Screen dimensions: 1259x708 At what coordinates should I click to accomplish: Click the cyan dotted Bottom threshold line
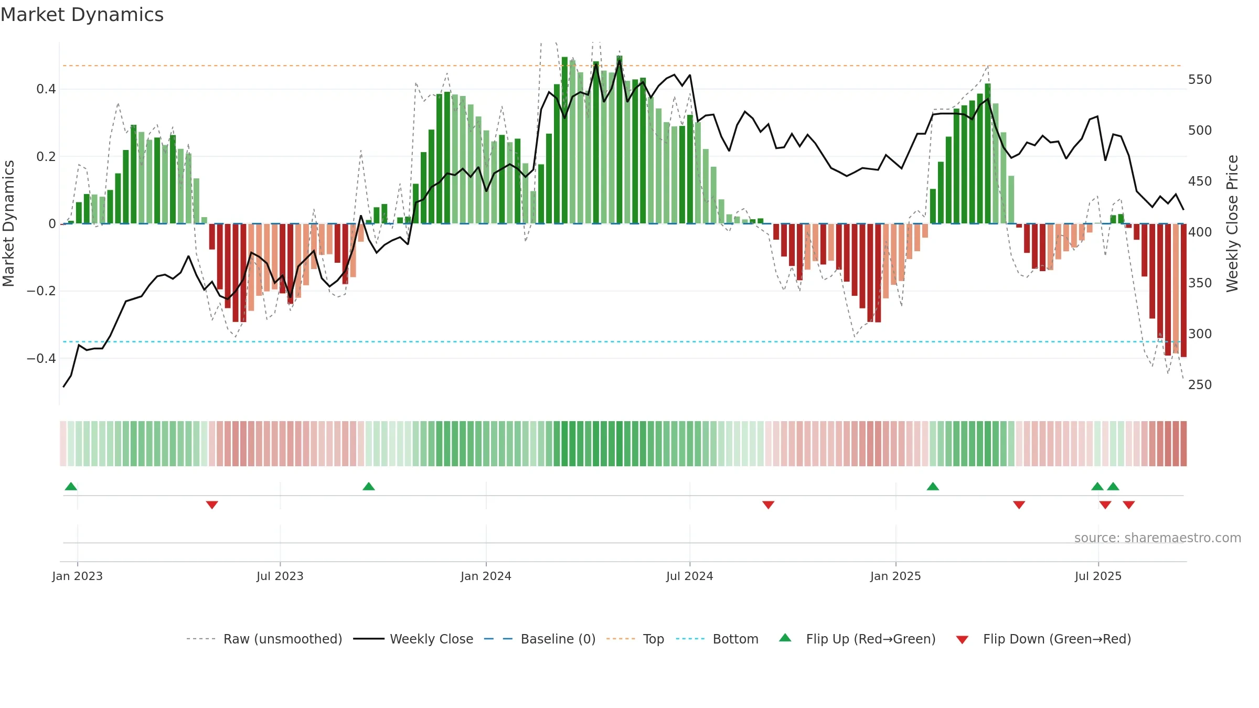coord(622,341)
